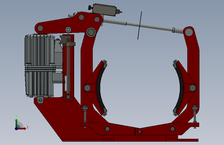Select the top right arm pivot pin
224x145 pixels.
tap(189, 32)
